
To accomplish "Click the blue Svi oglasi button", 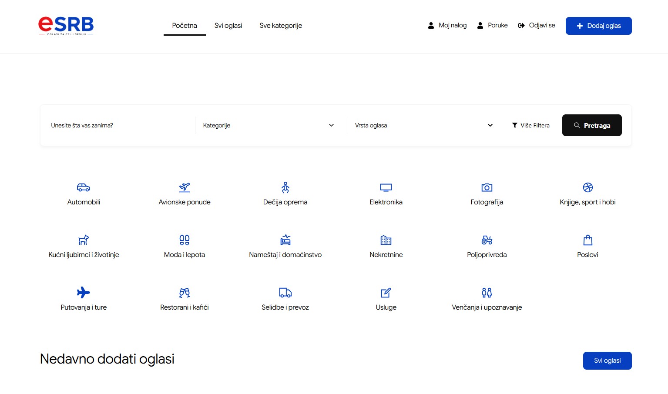I will click(x=608, y=361).
